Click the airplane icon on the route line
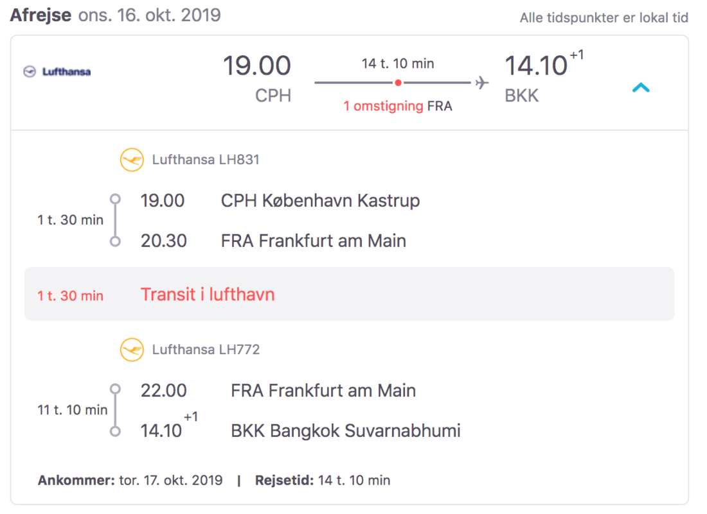This screenshot has height=514, width=707. (482, 82)
